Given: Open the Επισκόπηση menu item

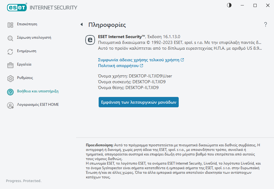Looking at the screenshot, I should [27, 24].
